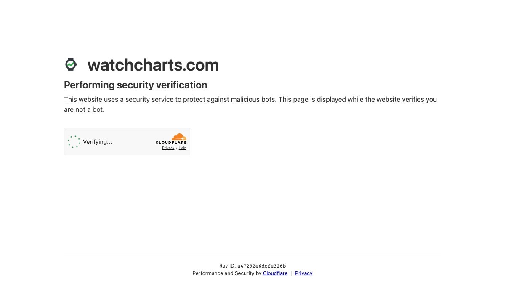The height and width of the screenshot is (284, 505).
Task: Open Help link inside Cloudflare widget
Action: click(182, 148)
